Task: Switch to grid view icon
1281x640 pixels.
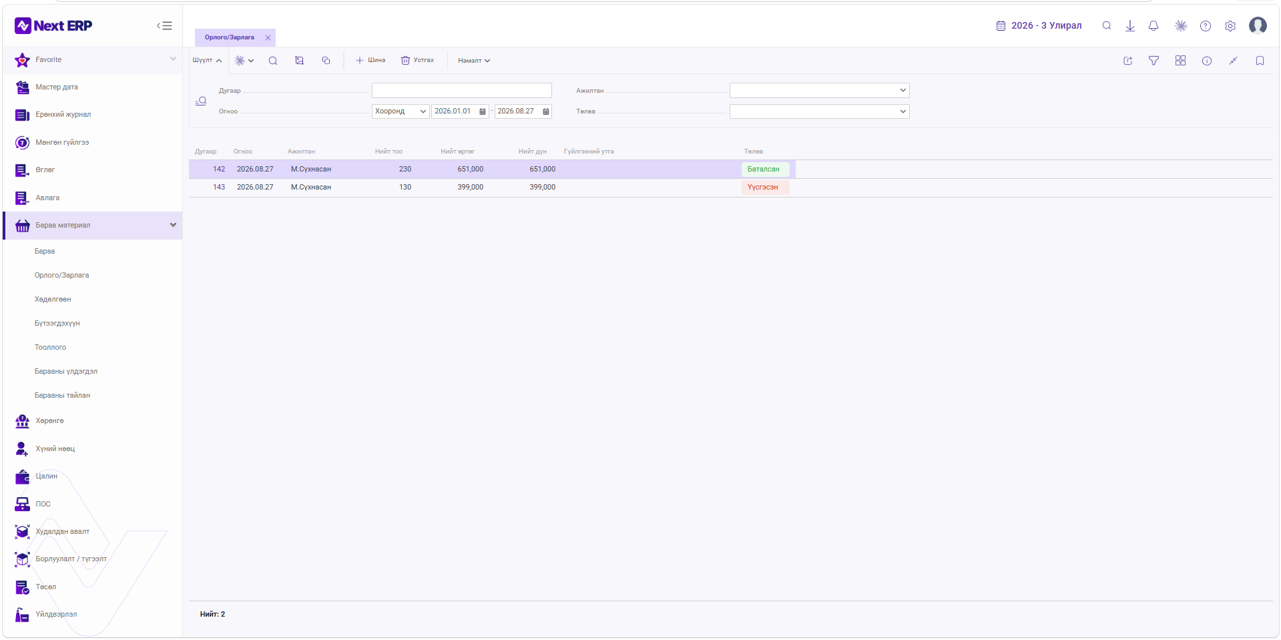Action: 1180,61
